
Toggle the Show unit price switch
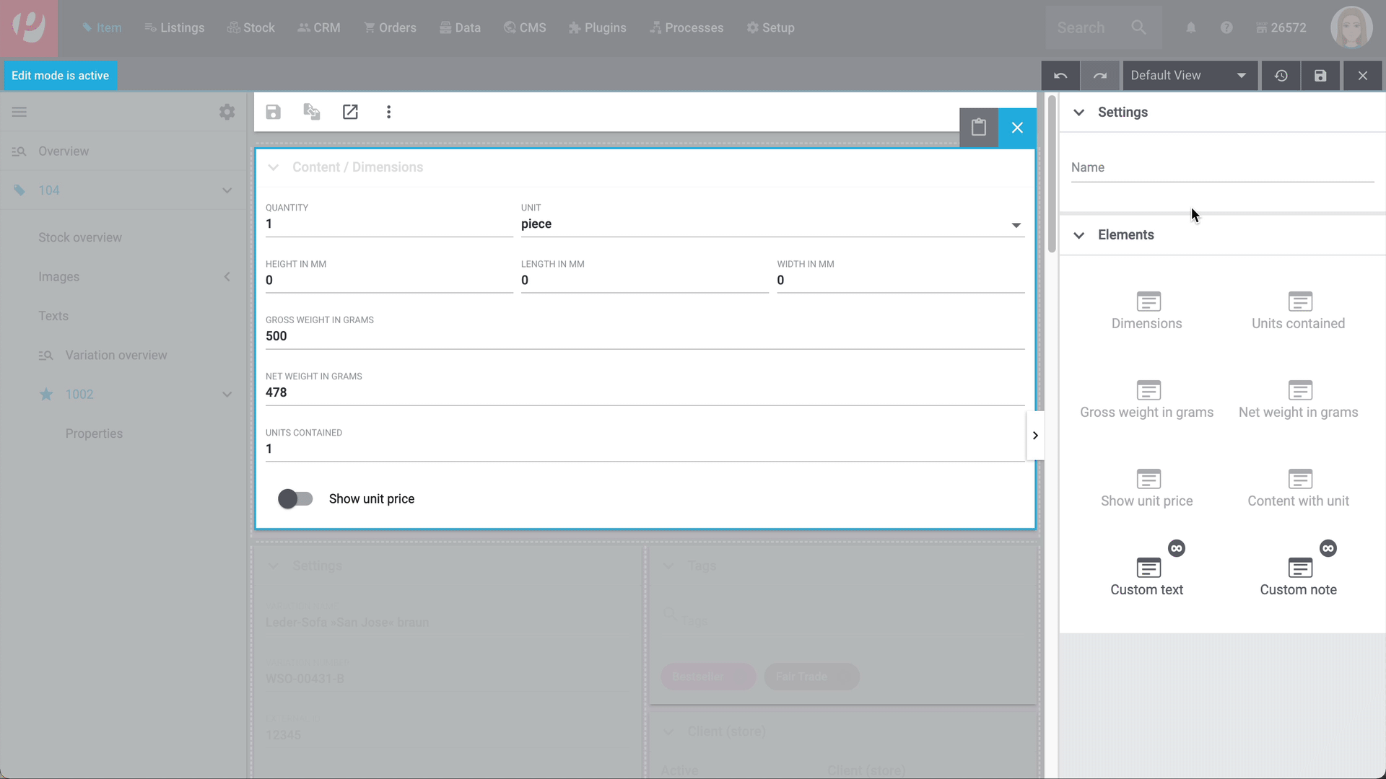click(x=295, y=499)
